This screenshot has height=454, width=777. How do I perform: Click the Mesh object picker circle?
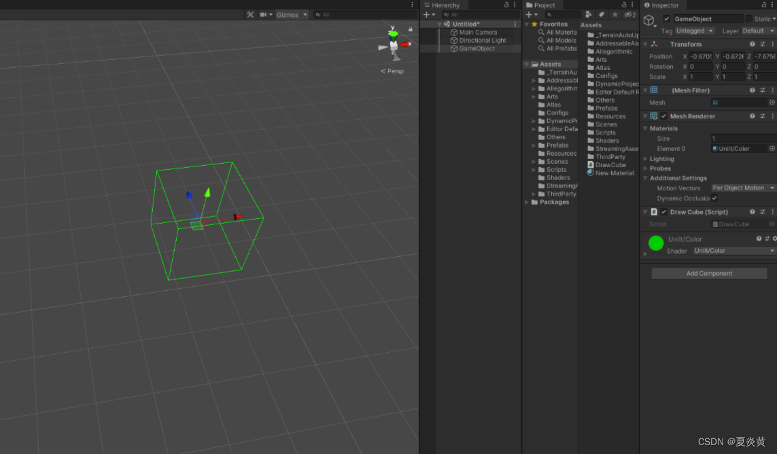click(772, 103)
